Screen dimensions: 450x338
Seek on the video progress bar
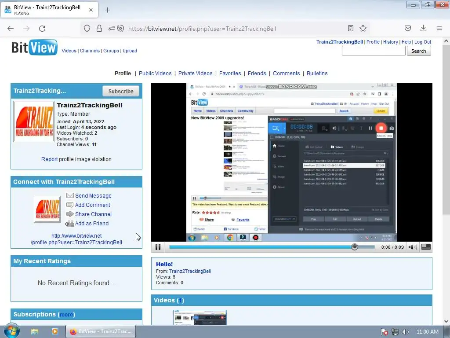[x=272, y=247]
